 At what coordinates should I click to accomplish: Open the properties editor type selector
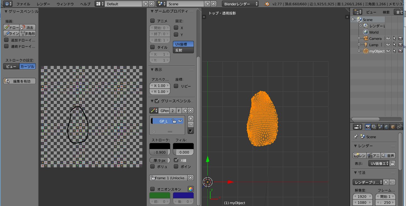(358, 127)
